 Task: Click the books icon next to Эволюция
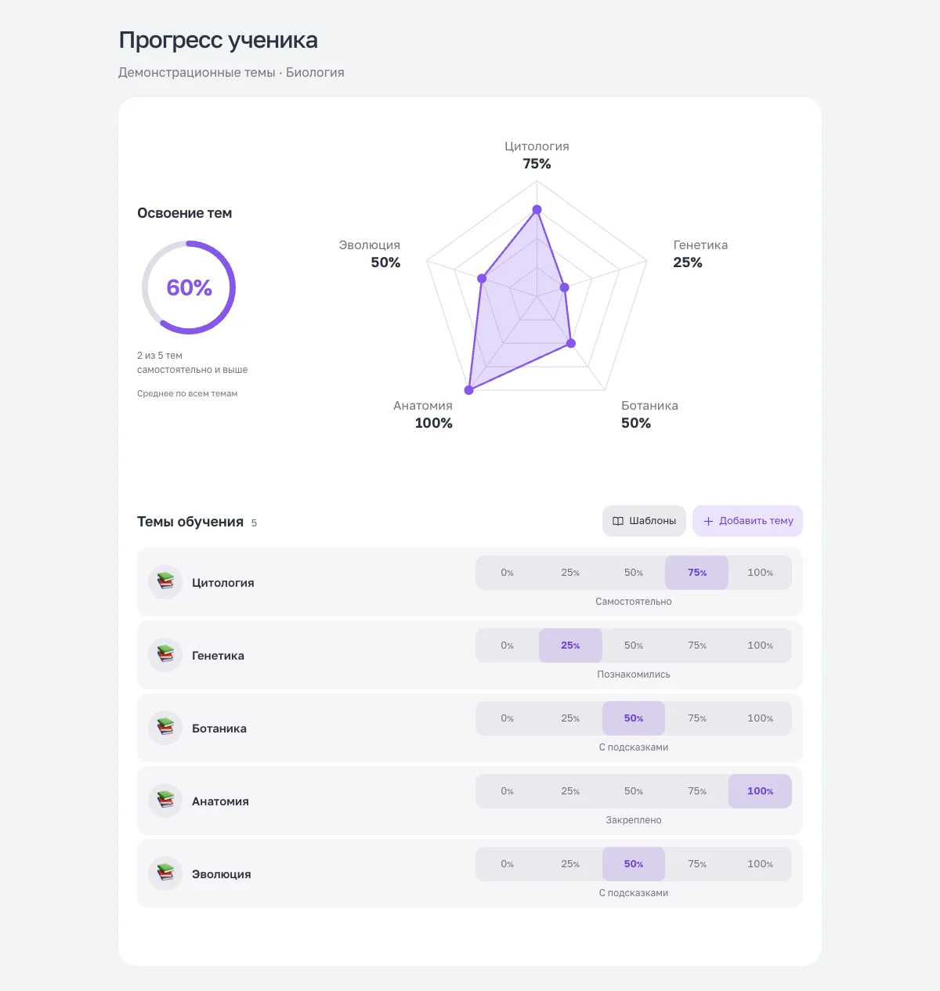point(165,873)
